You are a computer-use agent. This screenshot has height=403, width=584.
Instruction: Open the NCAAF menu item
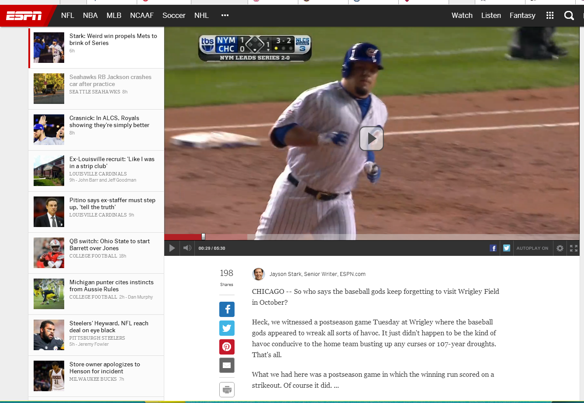pyautogui.click(x=142, y=15)
